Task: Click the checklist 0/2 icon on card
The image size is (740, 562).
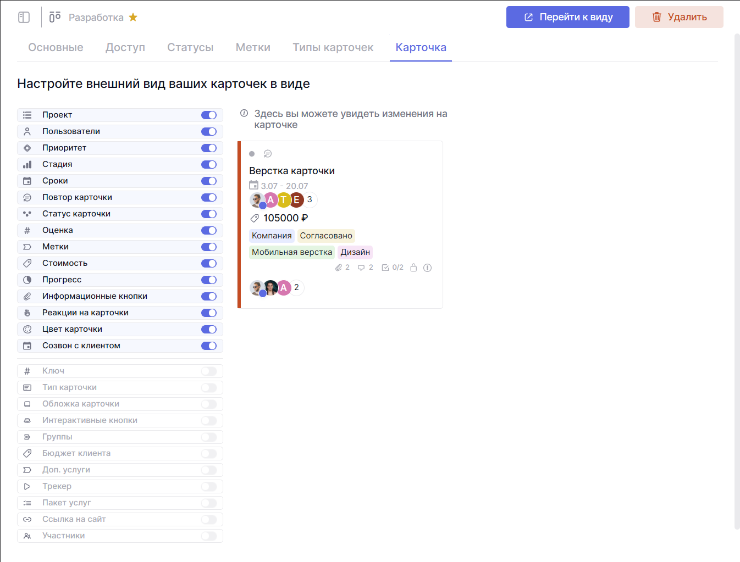Action: 385,268
